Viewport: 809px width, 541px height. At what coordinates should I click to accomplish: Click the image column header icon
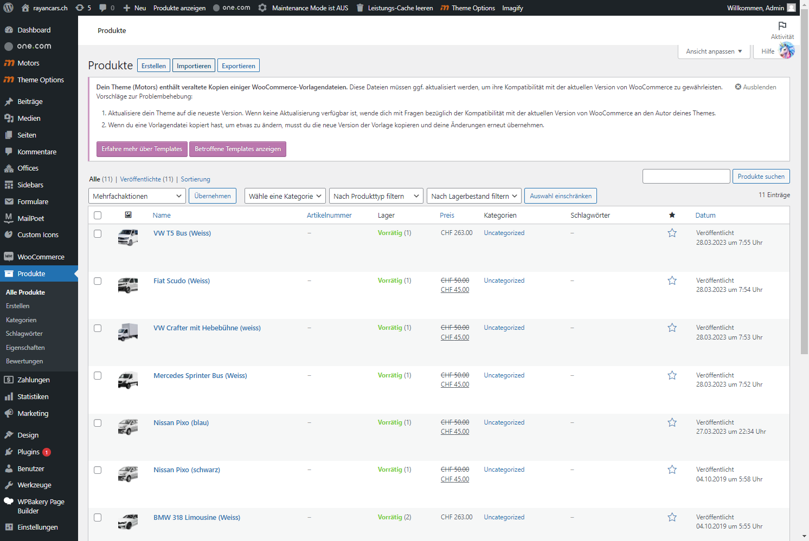[x=128, y=215]
